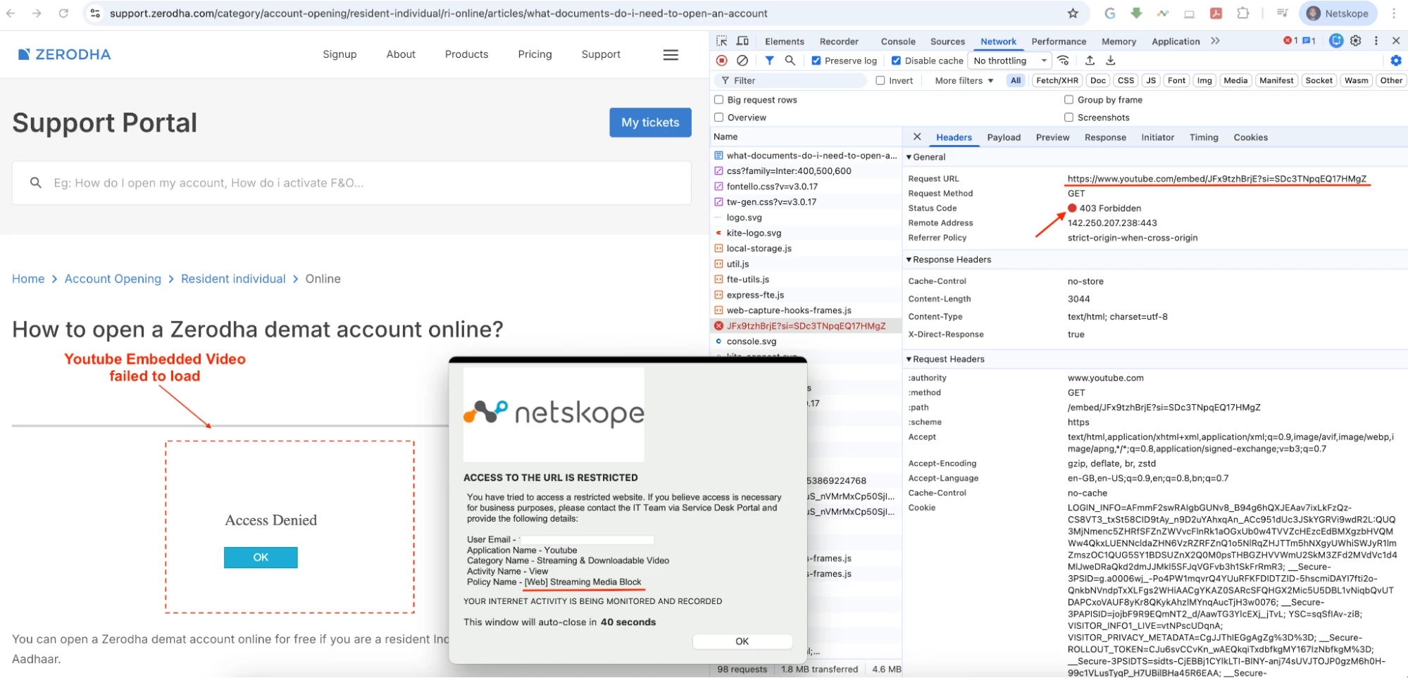Stop recording network log

click(x=722, y=61)
